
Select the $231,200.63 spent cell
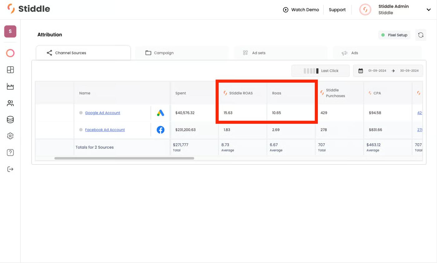click(194, 130)
